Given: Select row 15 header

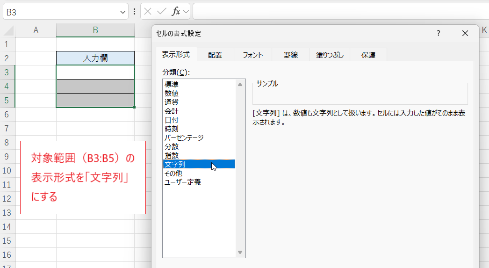Looking at the screenshot, I should tap(7, 241).
